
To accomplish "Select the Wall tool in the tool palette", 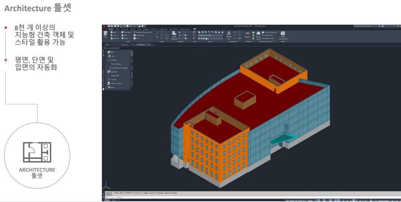I will pyautogui.click(x=111, y=52).
